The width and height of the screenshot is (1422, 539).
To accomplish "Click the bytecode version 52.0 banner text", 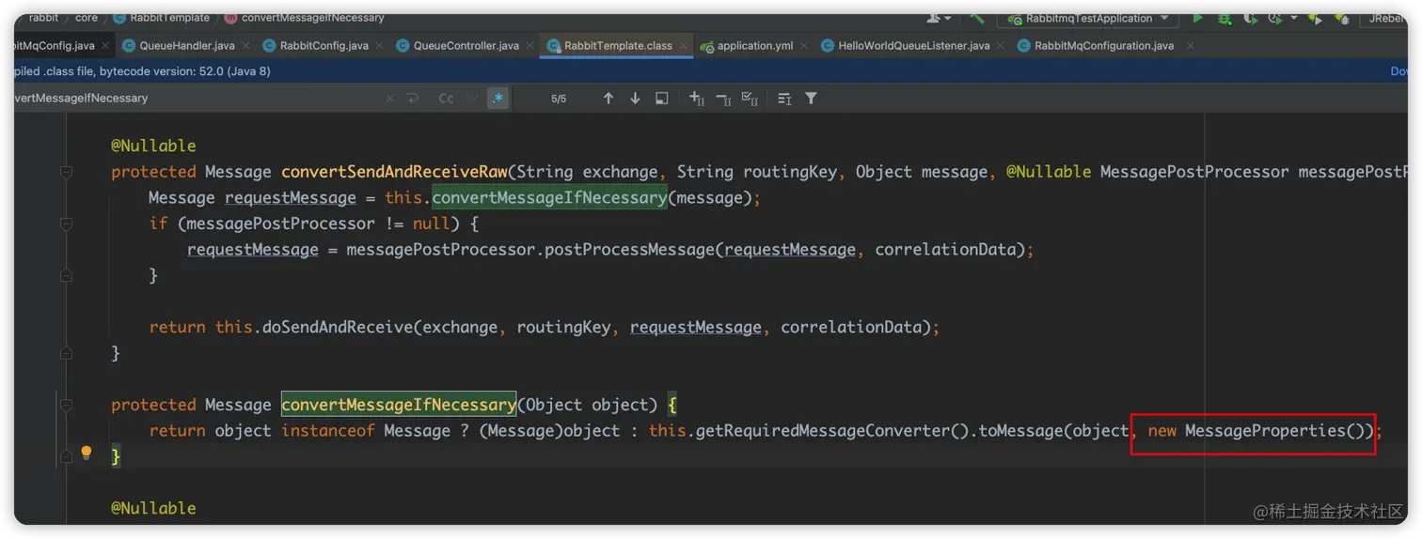I will pyautogui.click(x=143, y=71).
